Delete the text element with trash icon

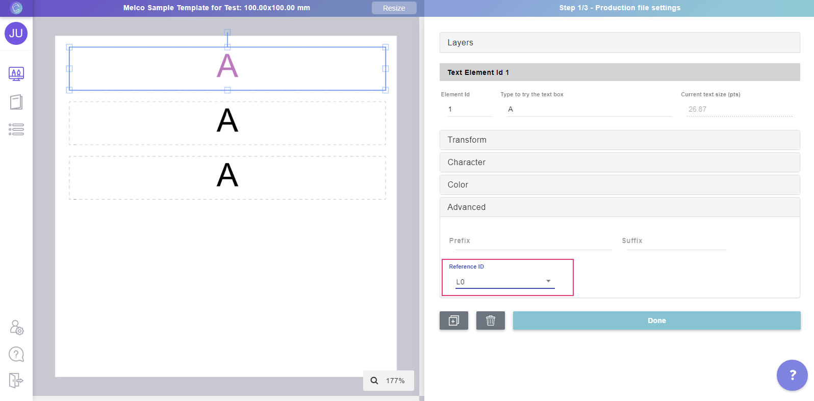(490, 320)
